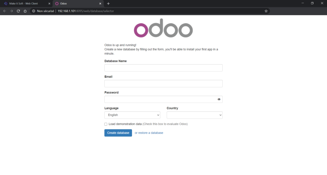Screen dimensions: 327x175
Task: Show password with the eye icon
Action: pos(219,99)
